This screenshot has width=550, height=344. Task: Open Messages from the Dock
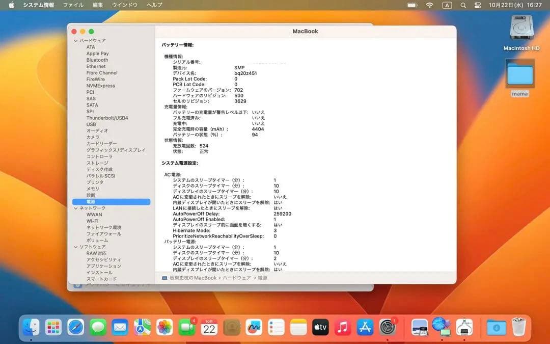coord(98,327)
